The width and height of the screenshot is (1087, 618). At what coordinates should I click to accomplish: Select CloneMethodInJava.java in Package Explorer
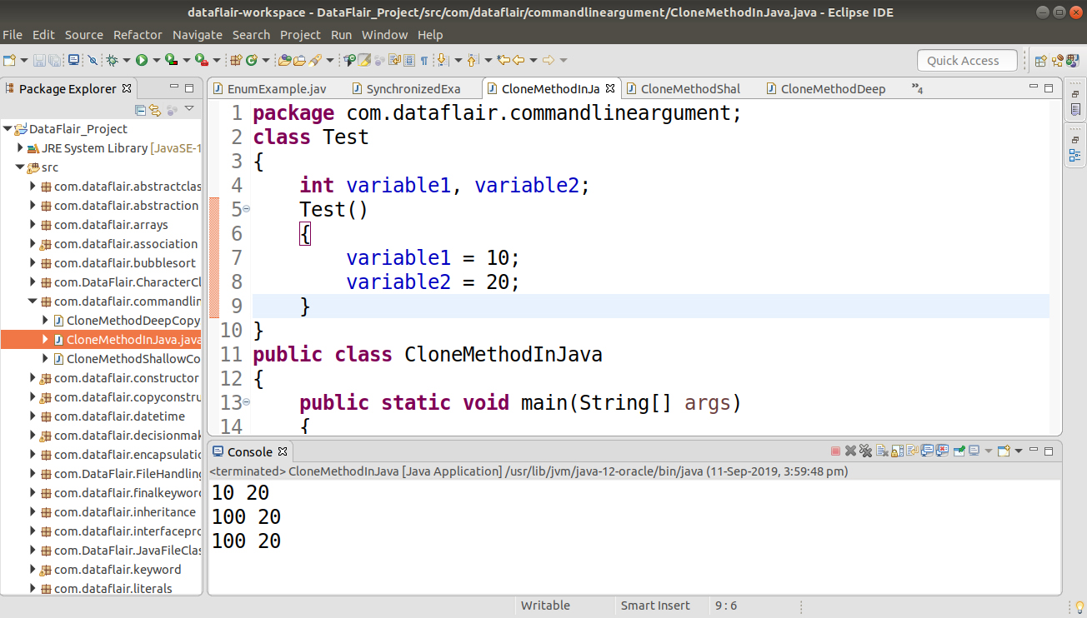pyautogui.click(x=102, y=340)
